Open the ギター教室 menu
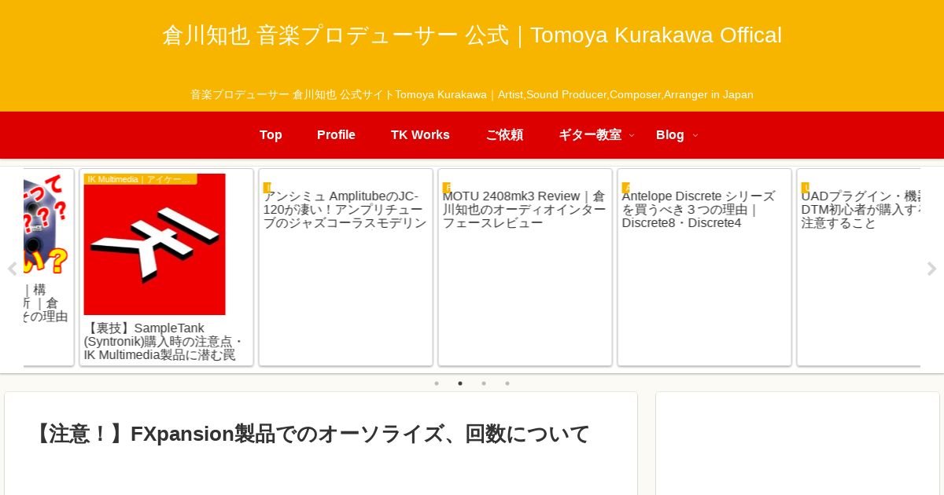Image resolution: width=944 pixels, height=495 pixels. (x=590, y=135)
